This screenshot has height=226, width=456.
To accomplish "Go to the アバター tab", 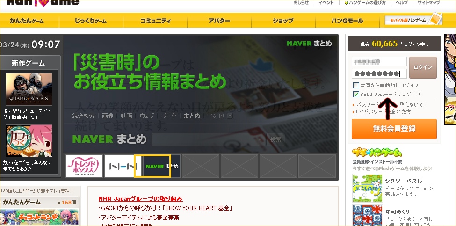I will pos(219,21).
